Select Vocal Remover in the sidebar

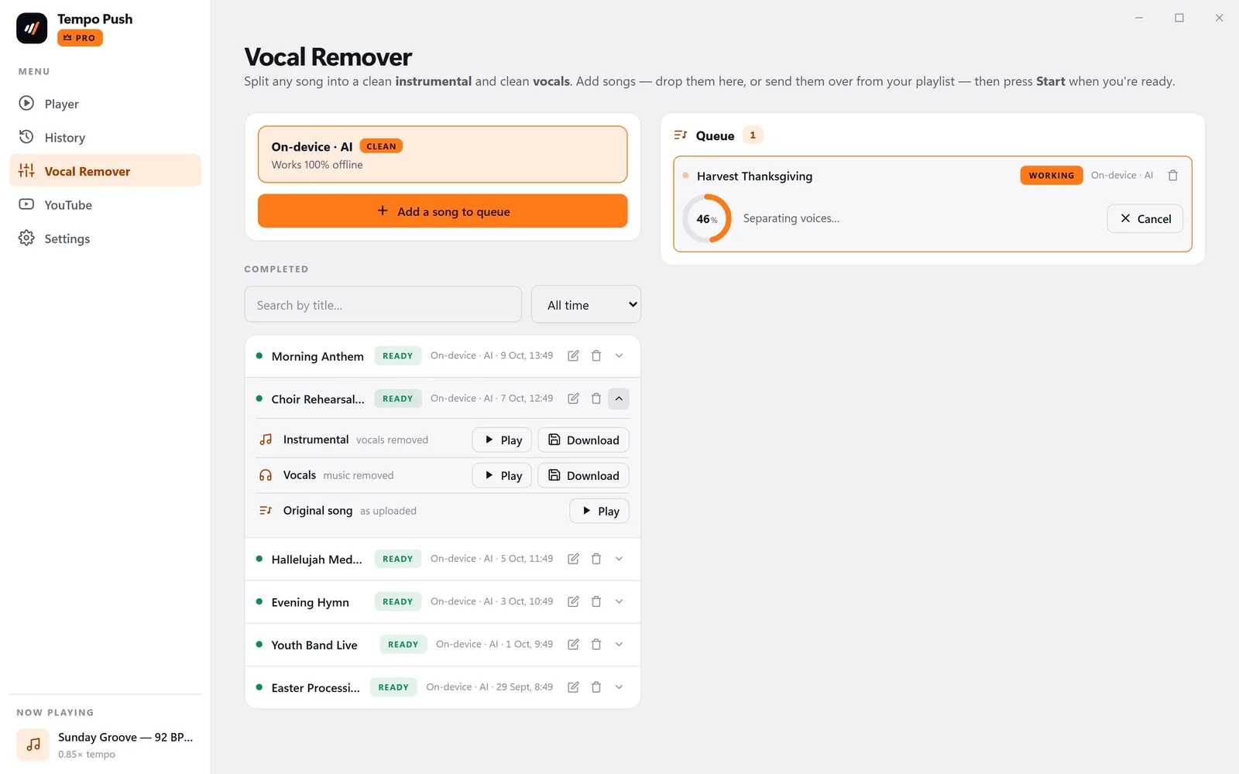point(105,171)
